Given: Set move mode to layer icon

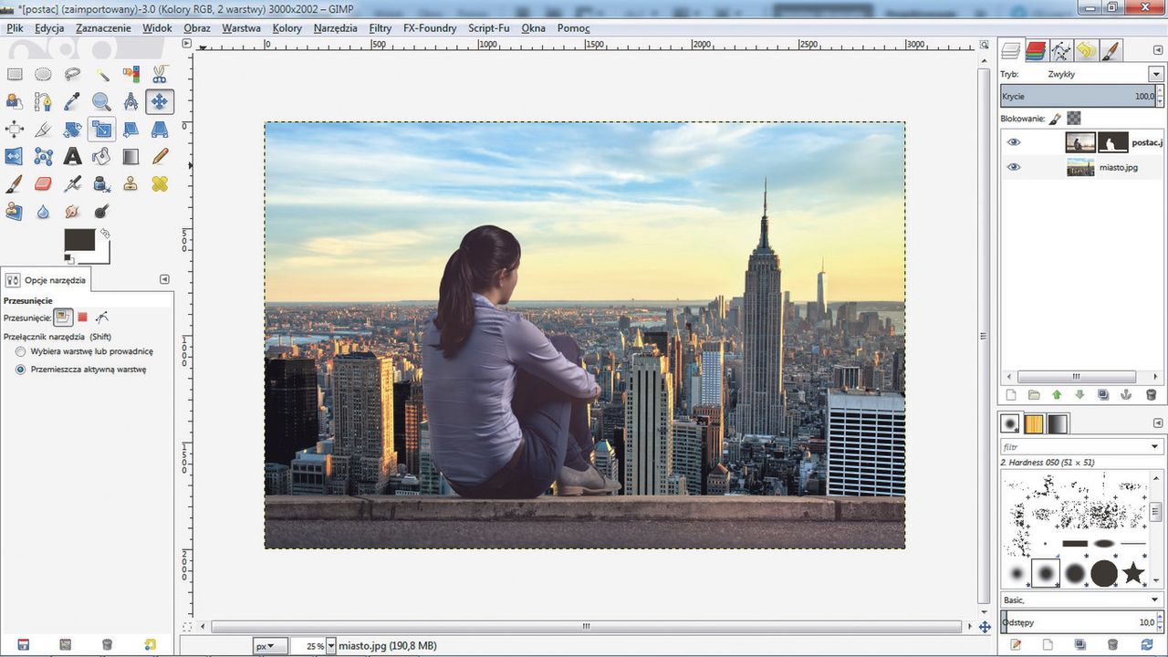Looking at the screenshot, I should coord(62,317).
